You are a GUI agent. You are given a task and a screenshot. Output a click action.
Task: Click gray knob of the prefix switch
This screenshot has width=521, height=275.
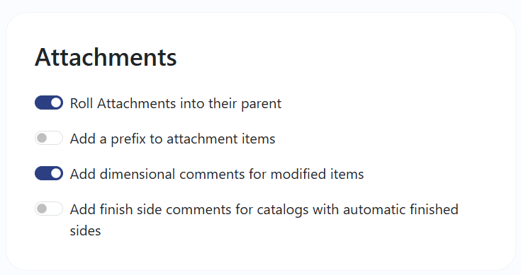pyautogui.click(x=42, y=138)
